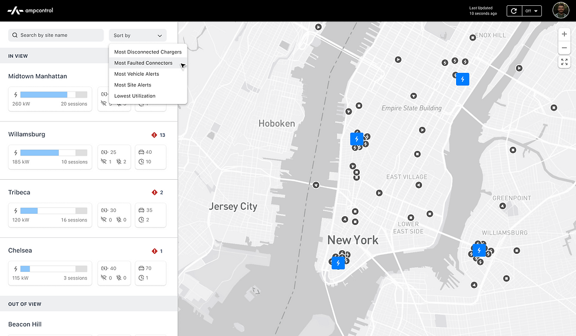The height and width of the screenshot is (336, 576).
Task: Click Chelsea clock icon showing 1
Action: pos(141,278)
